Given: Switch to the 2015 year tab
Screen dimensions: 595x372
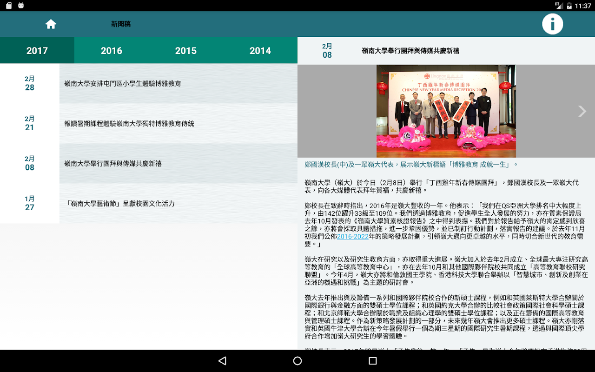Looking at the screenshot, I should (186, 50).
